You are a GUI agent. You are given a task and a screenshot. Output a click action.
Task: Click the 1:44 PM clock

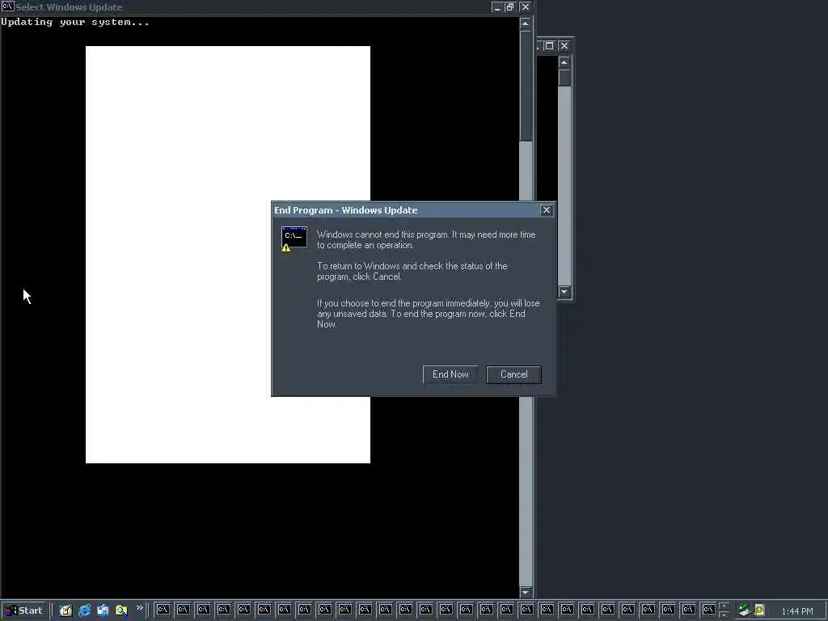point(796,611)
